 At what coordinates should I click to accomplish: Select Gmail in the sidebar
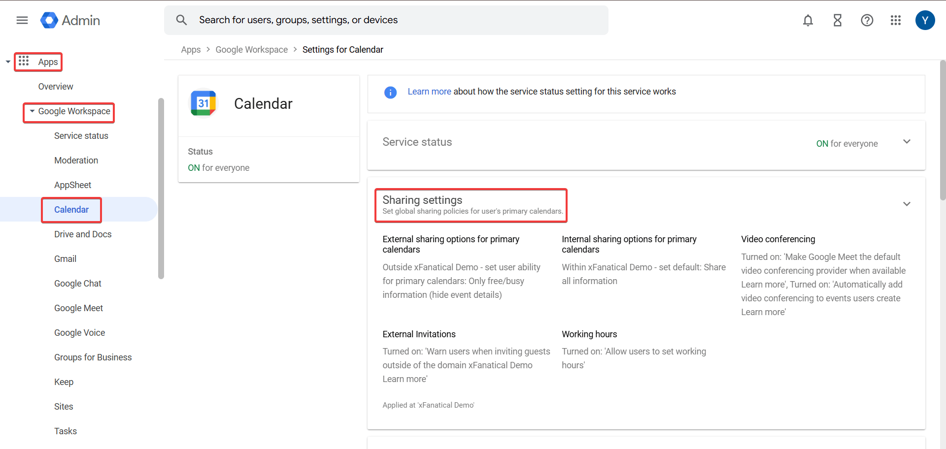[x=65, y=258]
